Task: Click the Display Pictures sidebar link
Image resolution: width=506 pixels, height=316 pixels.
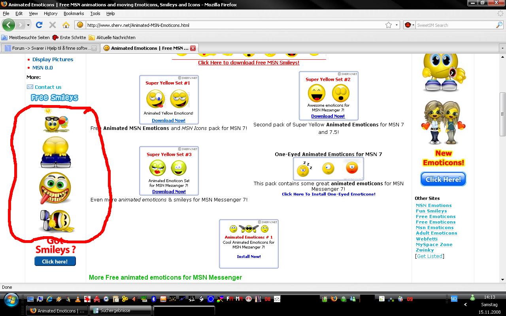Action: 53,59
